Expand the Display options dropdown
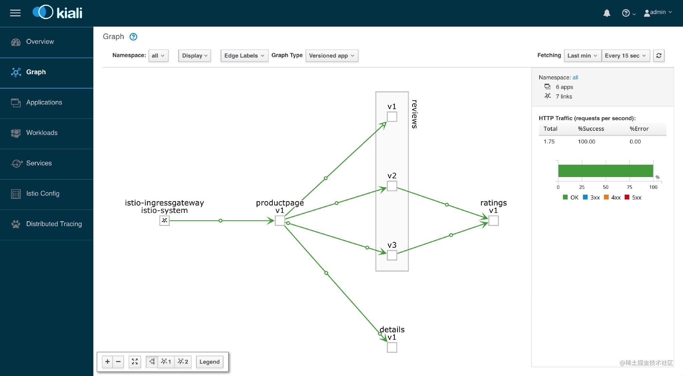Image resolution: width=683 pixels, height=376 pixels. (194, 56)
